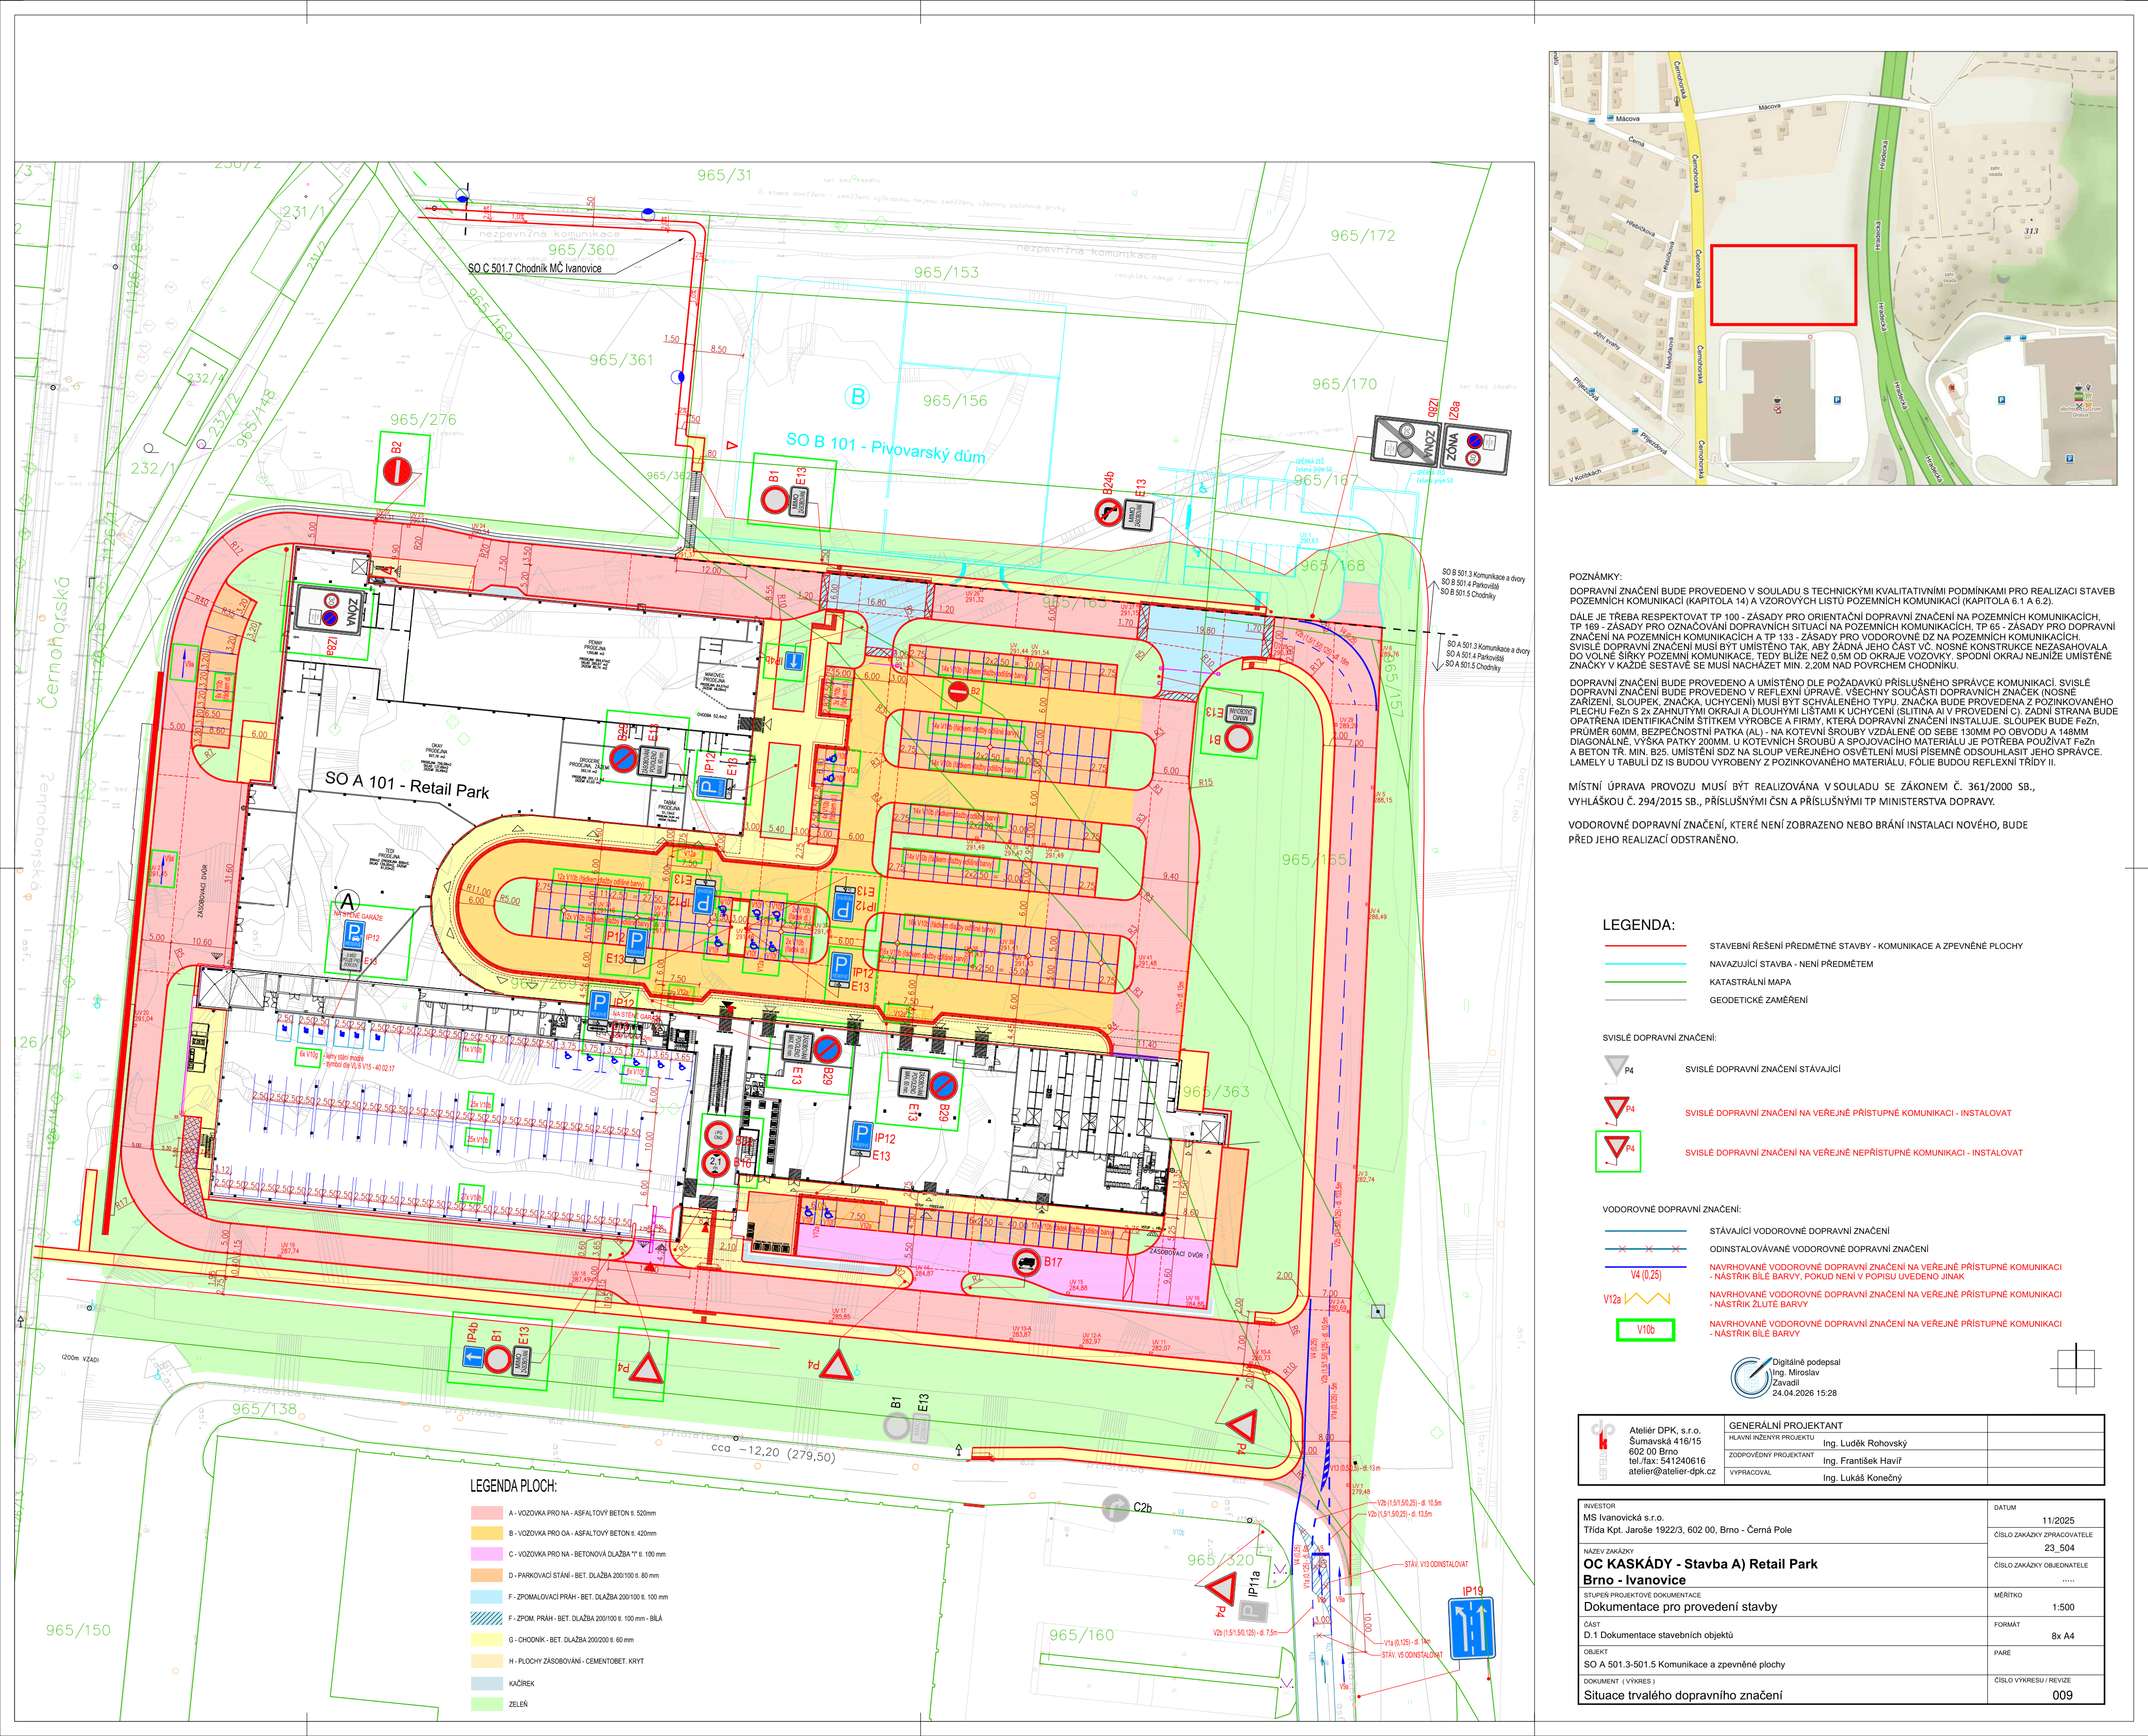Click the Dokumentace pro provedení stavby text
This screenshot has width=2148, height=1736.
[x=1680, y=1607]
